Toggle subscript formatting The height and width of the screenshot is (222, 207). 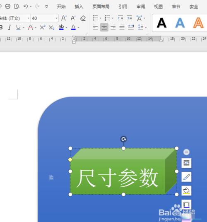51,27
